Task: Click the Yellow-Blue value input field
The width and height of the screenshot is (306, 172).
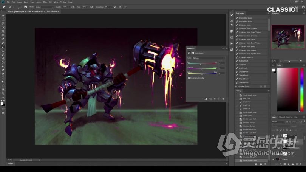Action: coord(221,73)
